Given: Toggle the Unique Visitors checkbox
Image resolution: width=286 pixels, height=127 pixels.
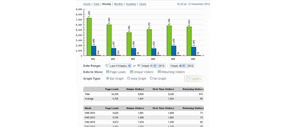Looking at the screenshot, I should click(132, 72).
